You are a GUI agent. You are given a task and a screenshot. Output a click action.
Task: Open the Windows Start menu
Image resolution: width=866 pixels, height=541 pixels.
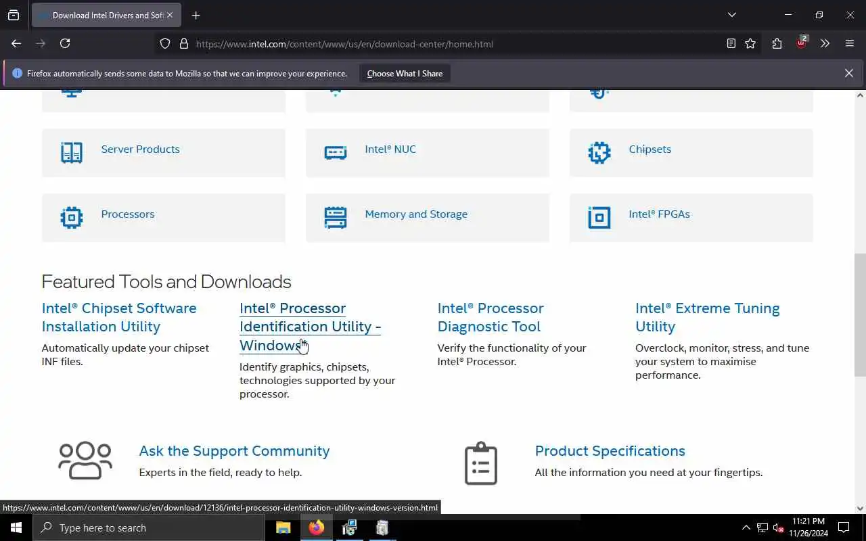point(16,527)
